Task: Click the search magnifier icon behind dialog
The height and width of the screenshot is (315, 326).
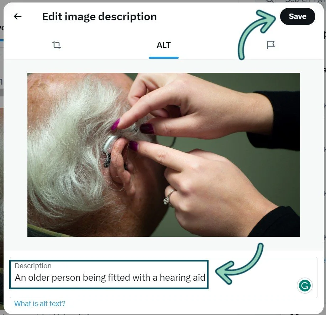Action: 270,1
